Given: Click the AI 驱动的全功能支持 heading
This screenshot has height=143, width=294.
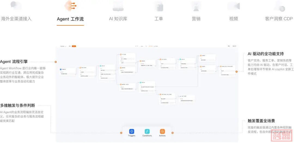Looking at the screenshot, I should tap(265, 54).
